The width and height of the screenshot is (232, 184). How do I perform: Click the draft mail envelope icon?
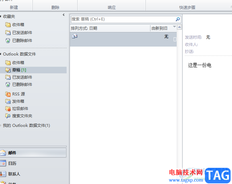coord(75,36)
